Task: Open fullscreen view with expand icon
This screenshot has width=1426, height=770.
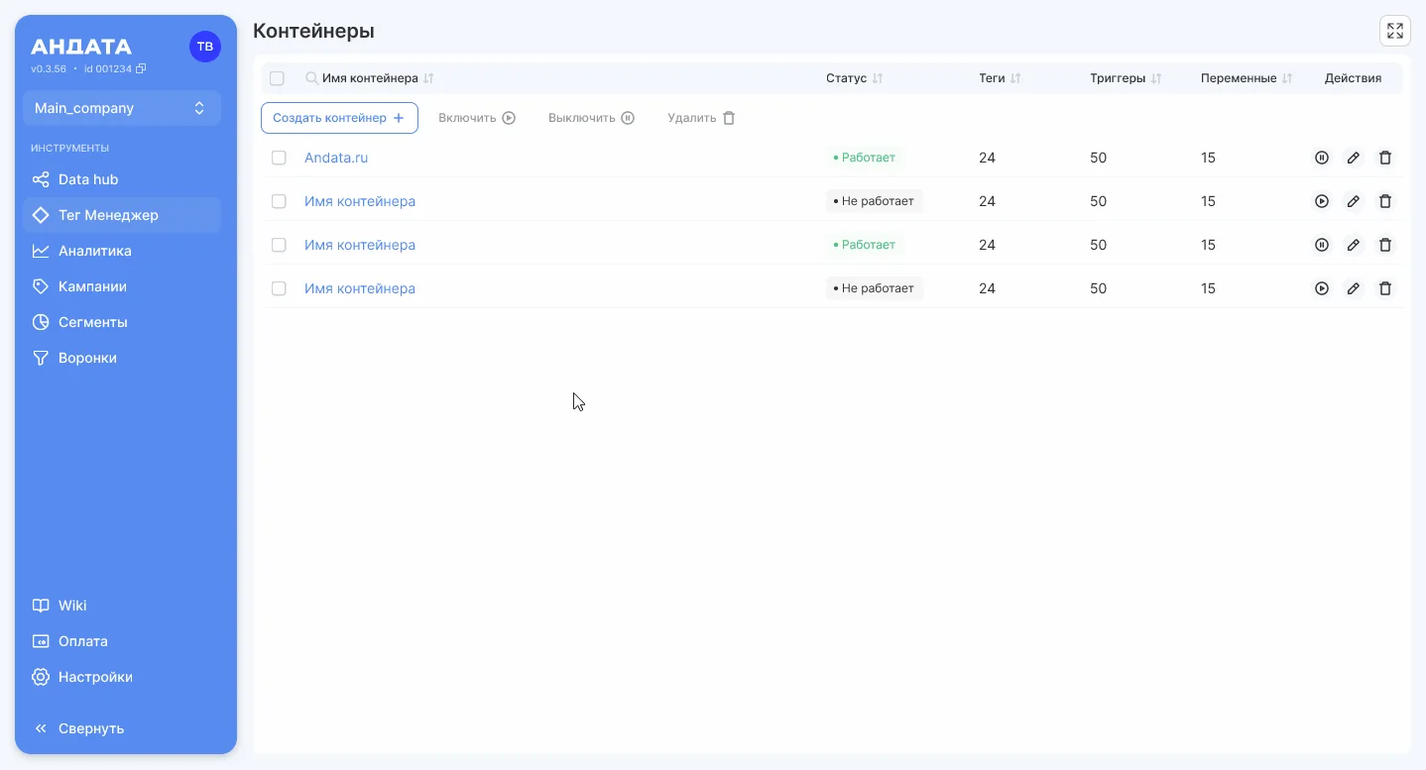Action: (x=1395, y=31)
